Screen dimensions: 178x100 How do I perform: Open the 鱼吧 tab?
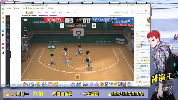75,12
